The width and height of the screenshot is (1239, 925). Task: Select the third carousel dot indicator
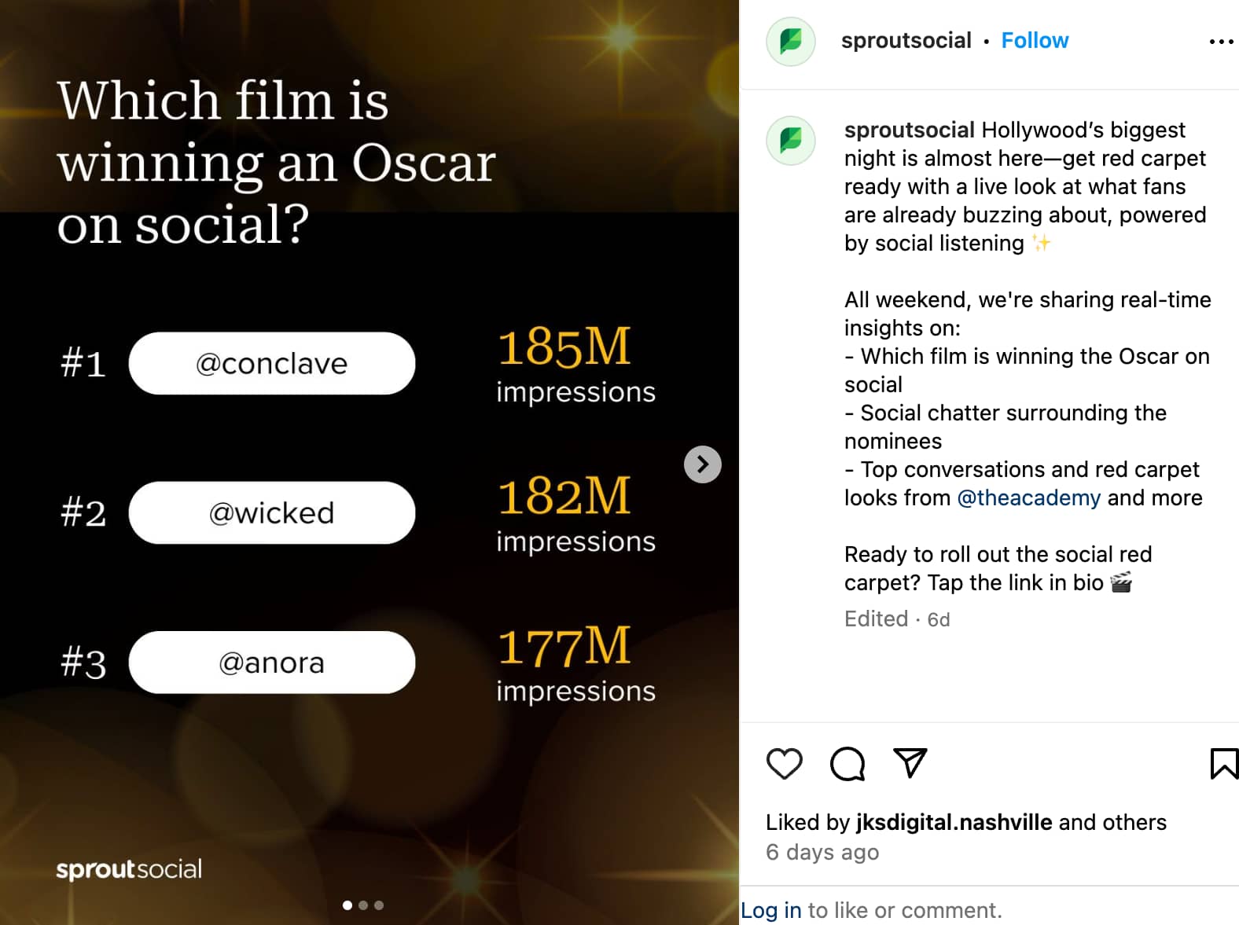[379, 905]
